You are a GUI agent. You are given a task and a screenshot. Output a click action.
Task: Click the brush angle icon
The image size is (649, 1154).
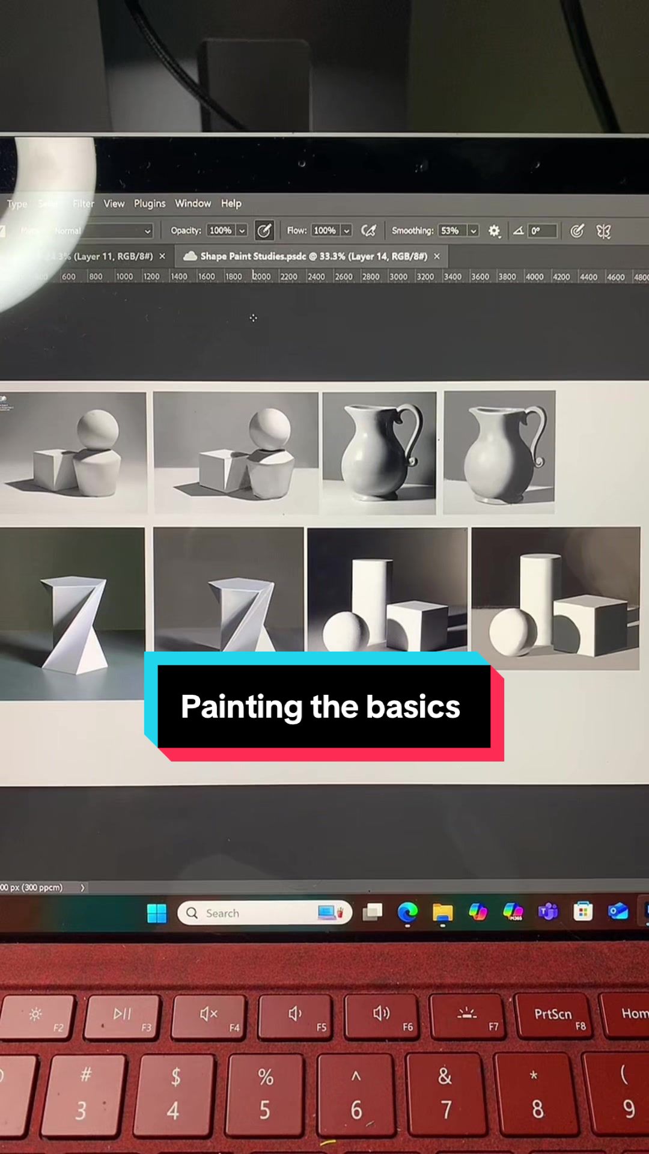tap(518, 231)
